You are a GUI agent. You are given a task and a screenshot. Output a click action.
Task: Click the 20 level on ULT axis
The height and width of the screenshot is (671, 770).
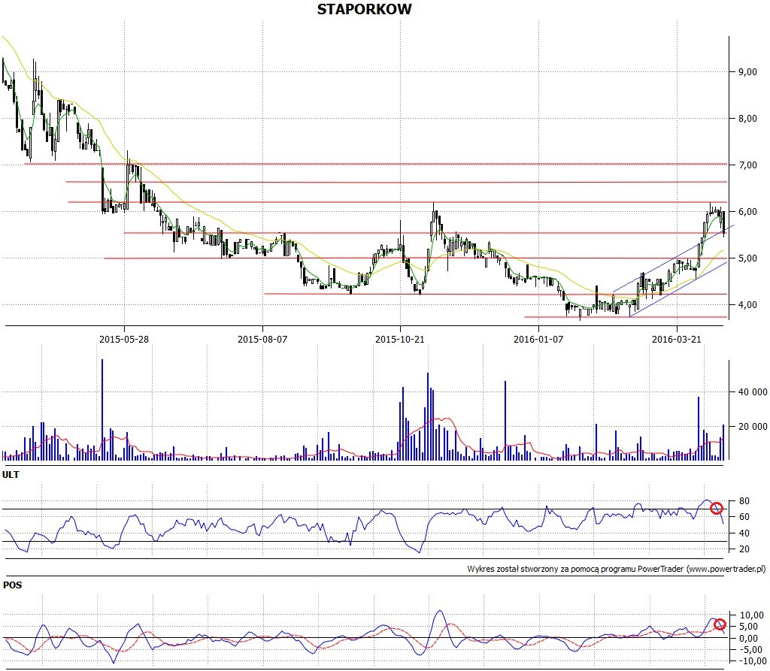(744, 549)
